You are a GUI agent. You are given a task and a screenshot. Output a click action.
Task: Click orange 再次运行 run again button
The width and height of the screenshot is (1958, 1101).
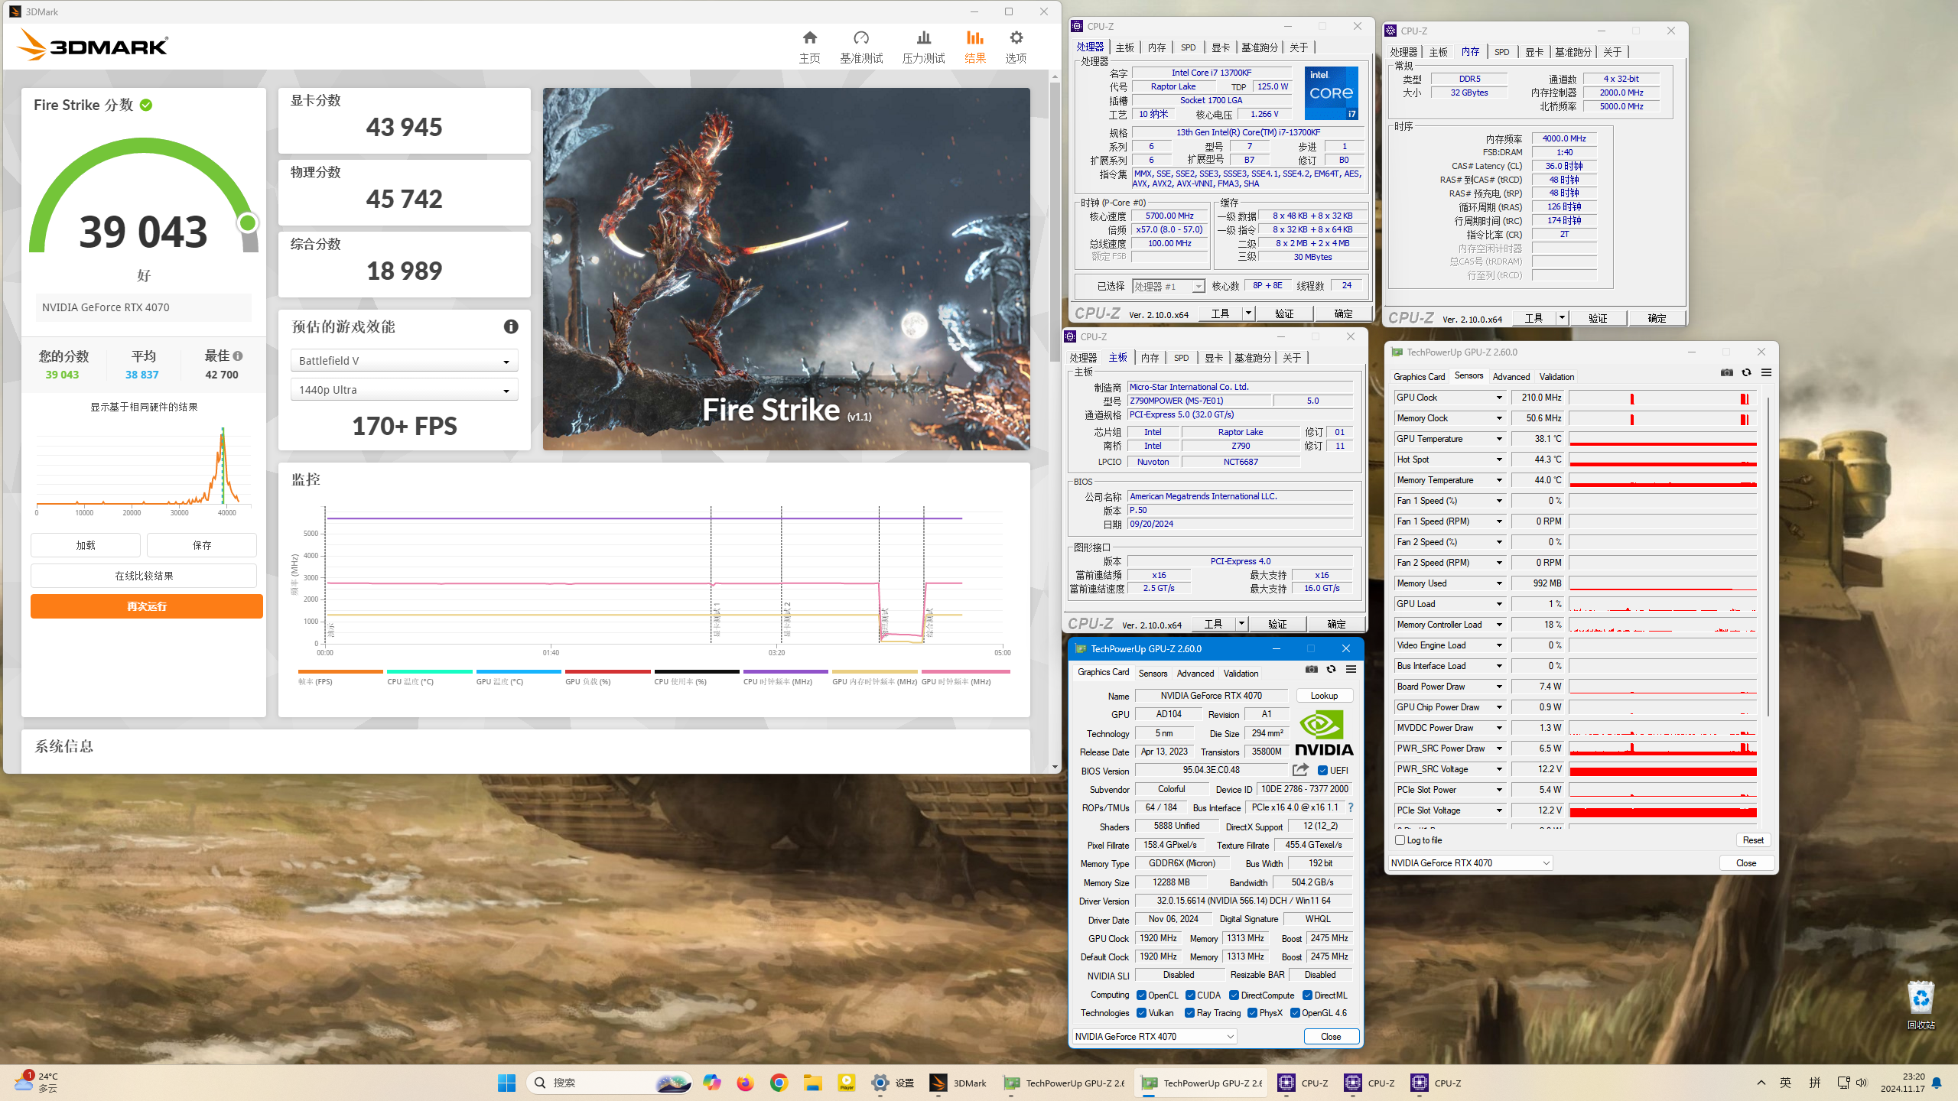147,606
